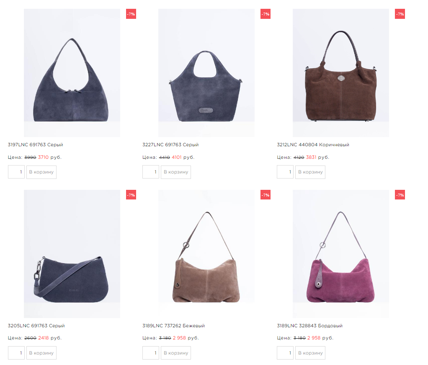
Task: Open the 3205LNC grey crossbody bag image
Action: [72, 254]
